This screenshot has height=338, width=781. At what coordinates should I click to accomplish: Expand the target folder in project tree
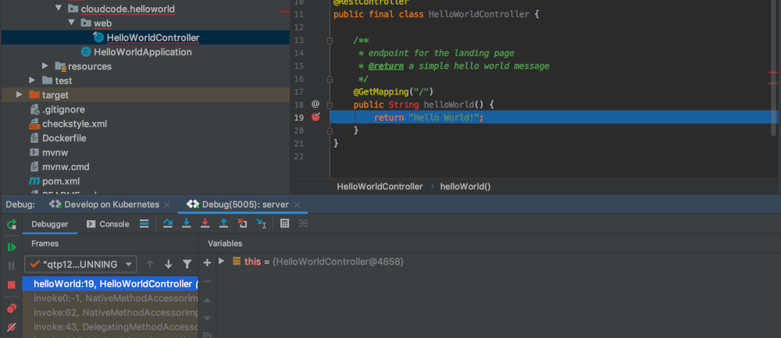(x=20, y=94)
